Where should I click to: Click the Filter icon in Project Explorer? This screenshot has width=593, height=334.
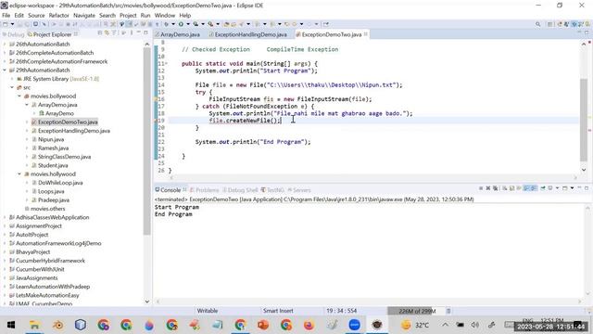click(x=114, y=33)
